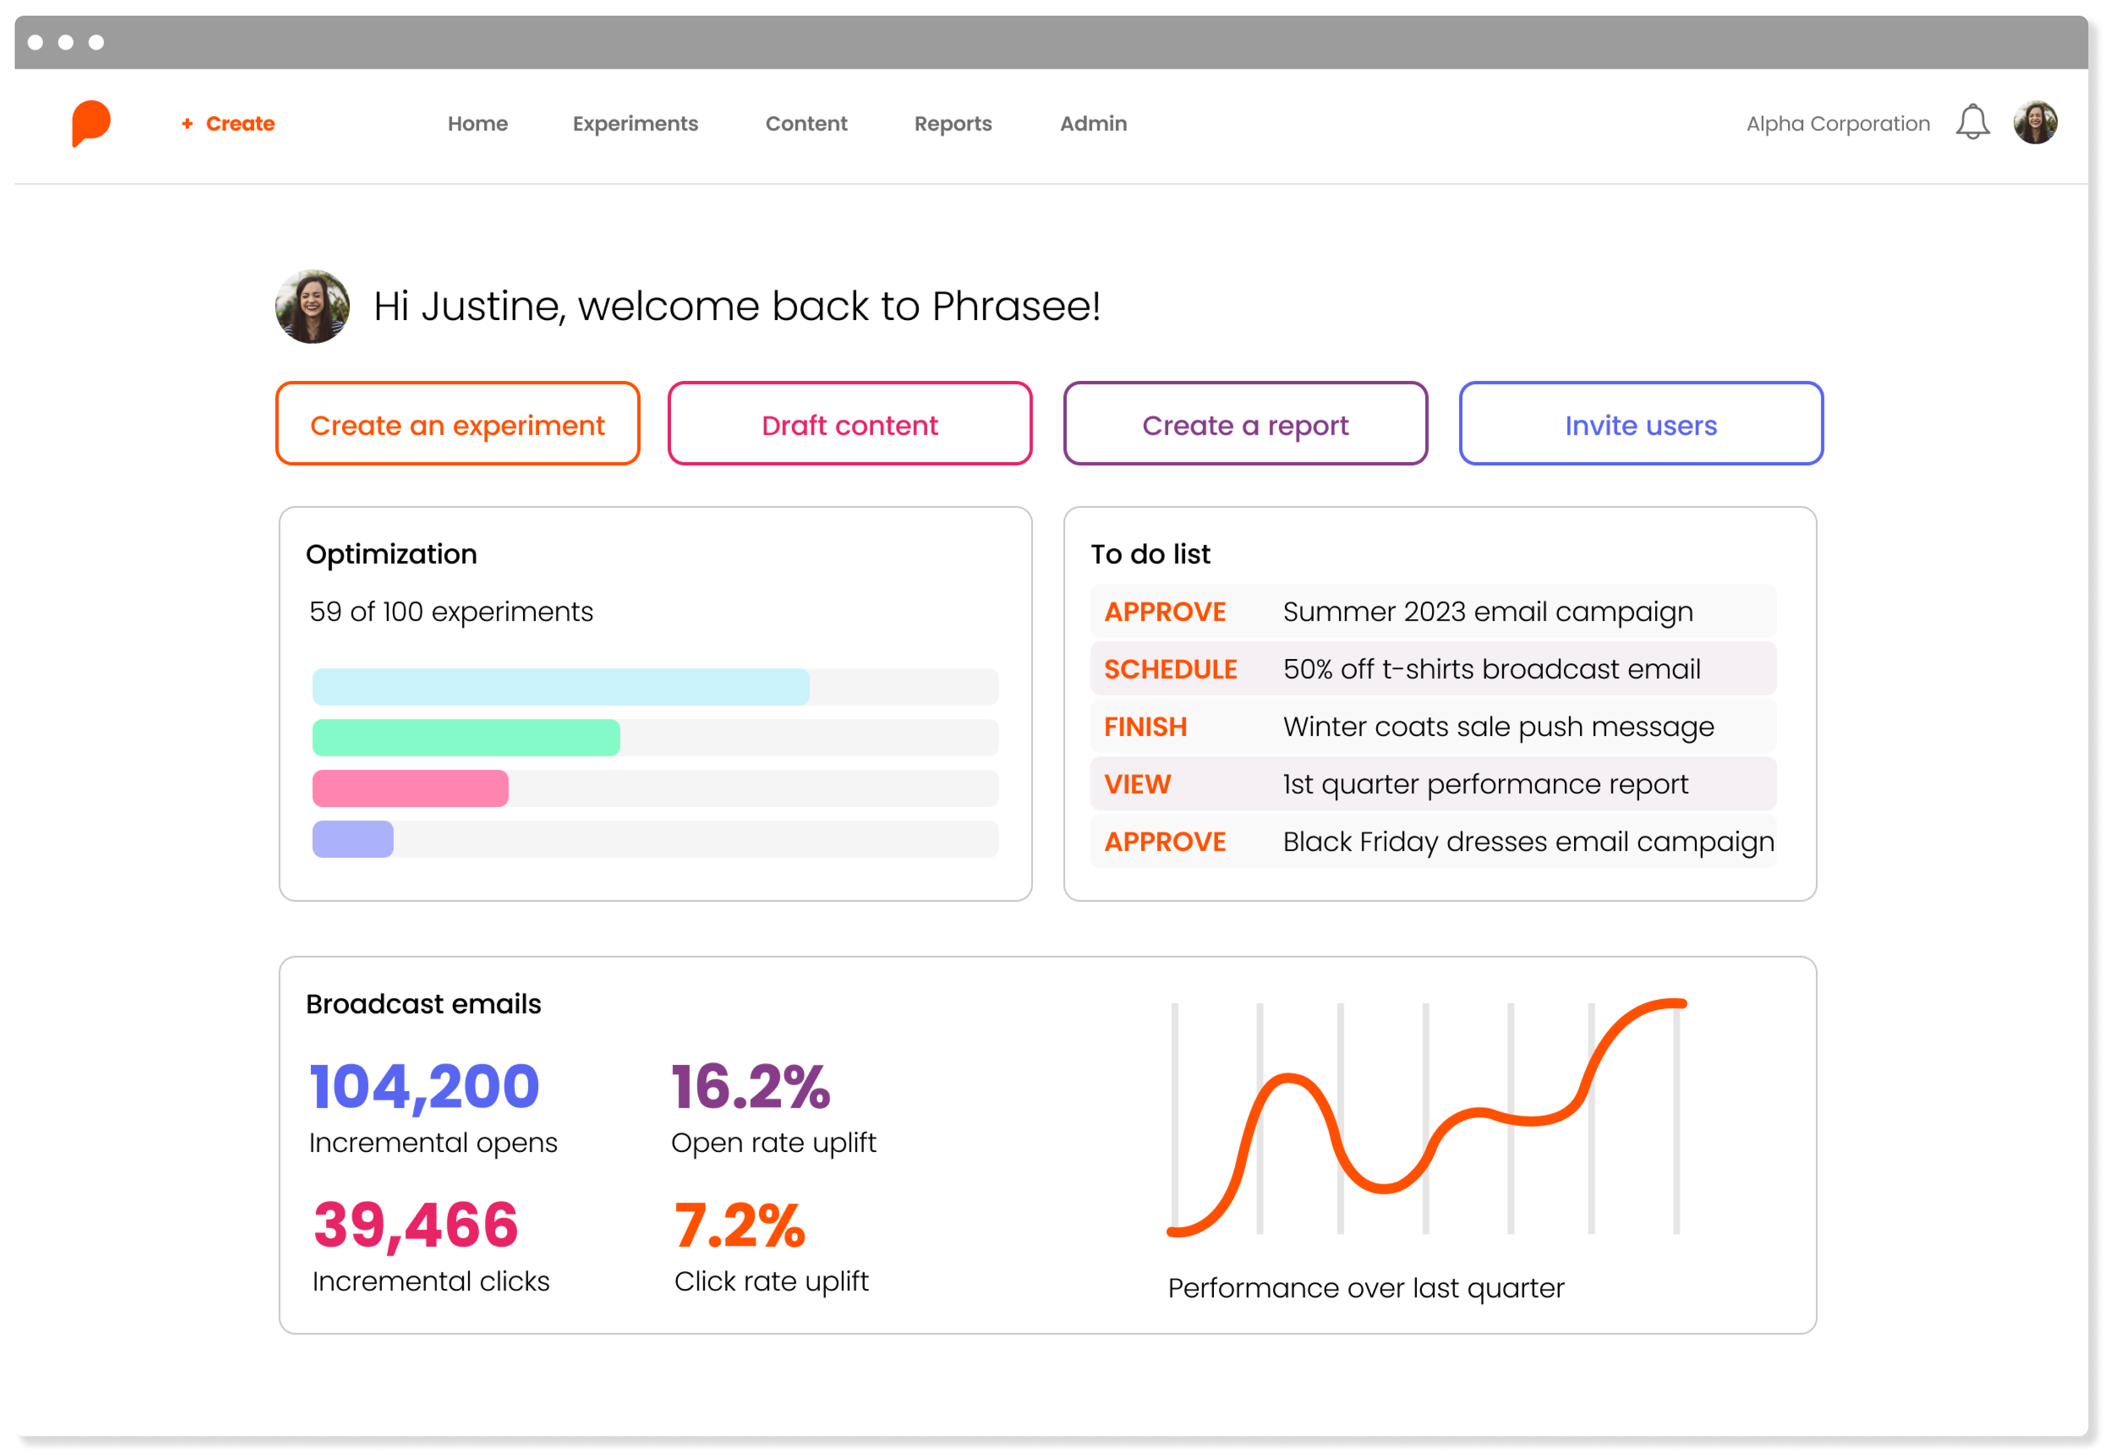Click the orange Phrasee logo

point(91,123)
